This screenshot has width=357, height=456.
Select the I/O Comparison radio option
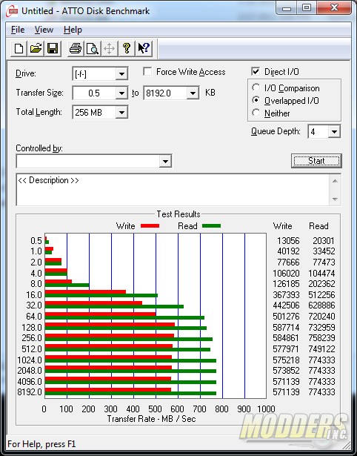(256, 87)
